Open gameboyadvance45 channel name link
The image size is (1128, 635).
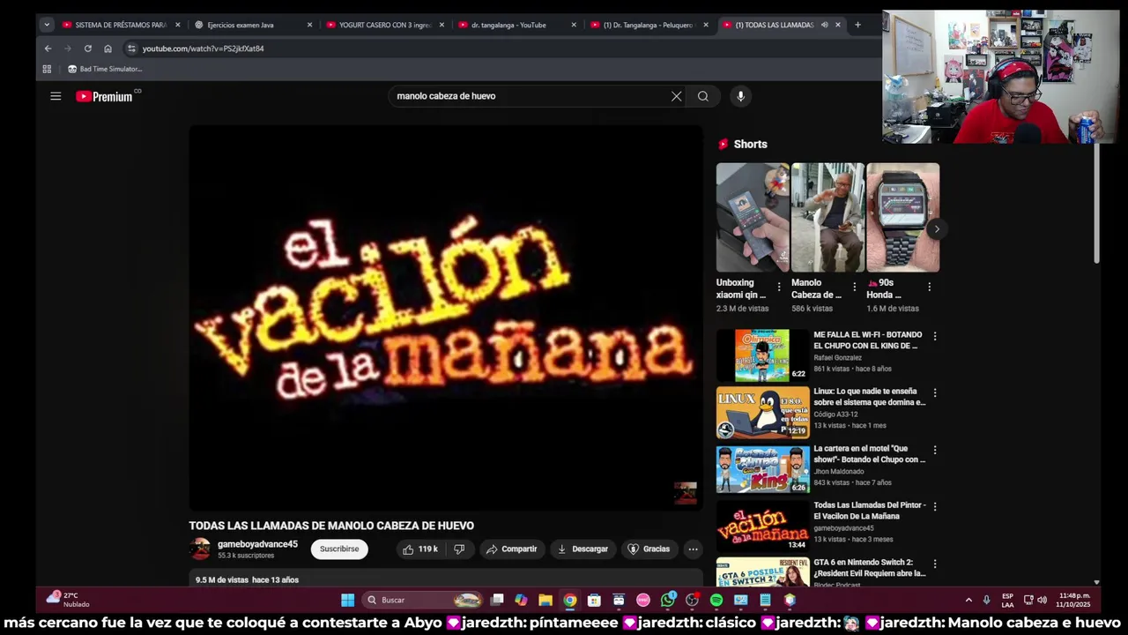(257, 544)
